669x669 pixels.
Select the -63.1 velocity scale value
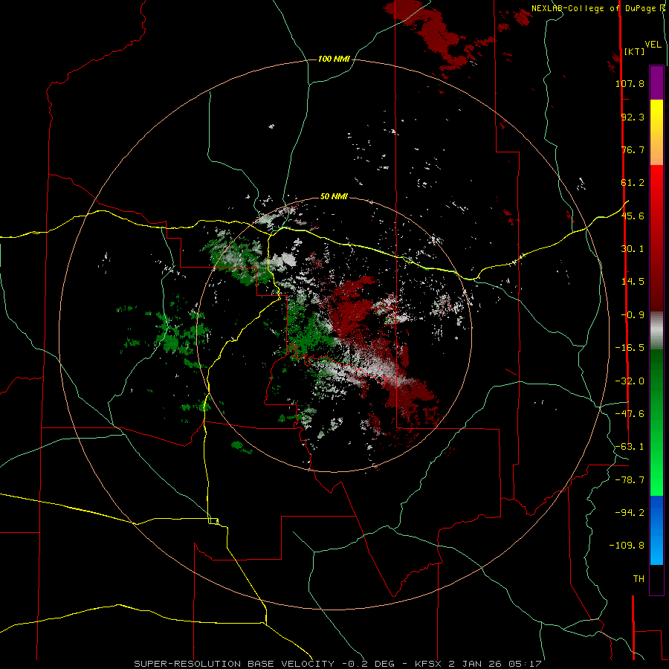tap(630, 447)
